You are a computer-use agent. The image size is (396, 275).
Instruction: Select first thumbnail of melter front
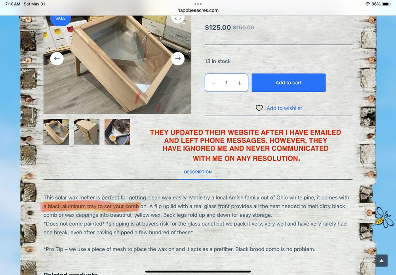[56, 132]
